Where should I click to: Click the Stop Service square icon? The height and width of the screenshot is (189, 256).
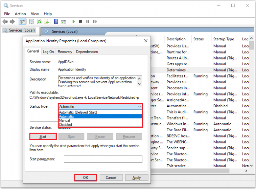pos(80,21)
